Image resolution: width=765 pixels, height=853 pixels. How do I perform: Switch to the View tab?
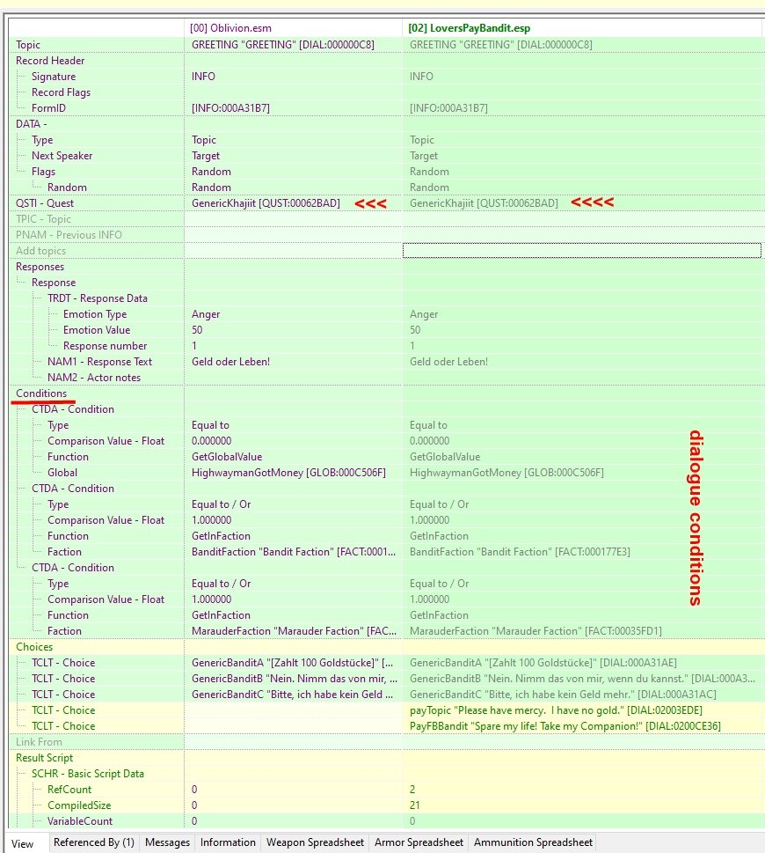tap(23, 843)
